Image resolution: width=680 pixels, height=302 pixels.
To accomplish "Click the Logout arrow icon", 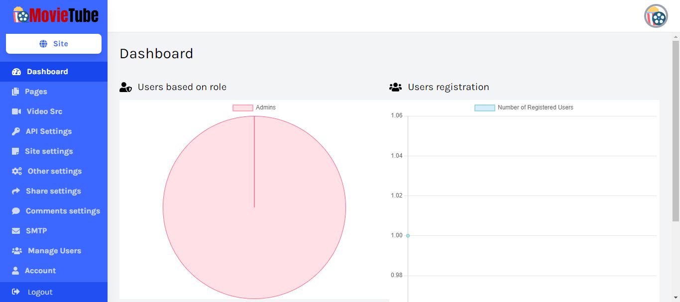I will 16,292.
